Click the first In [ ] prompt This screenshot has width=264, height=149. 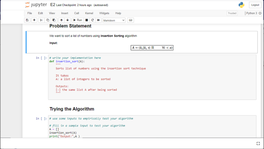pos(42,58)
